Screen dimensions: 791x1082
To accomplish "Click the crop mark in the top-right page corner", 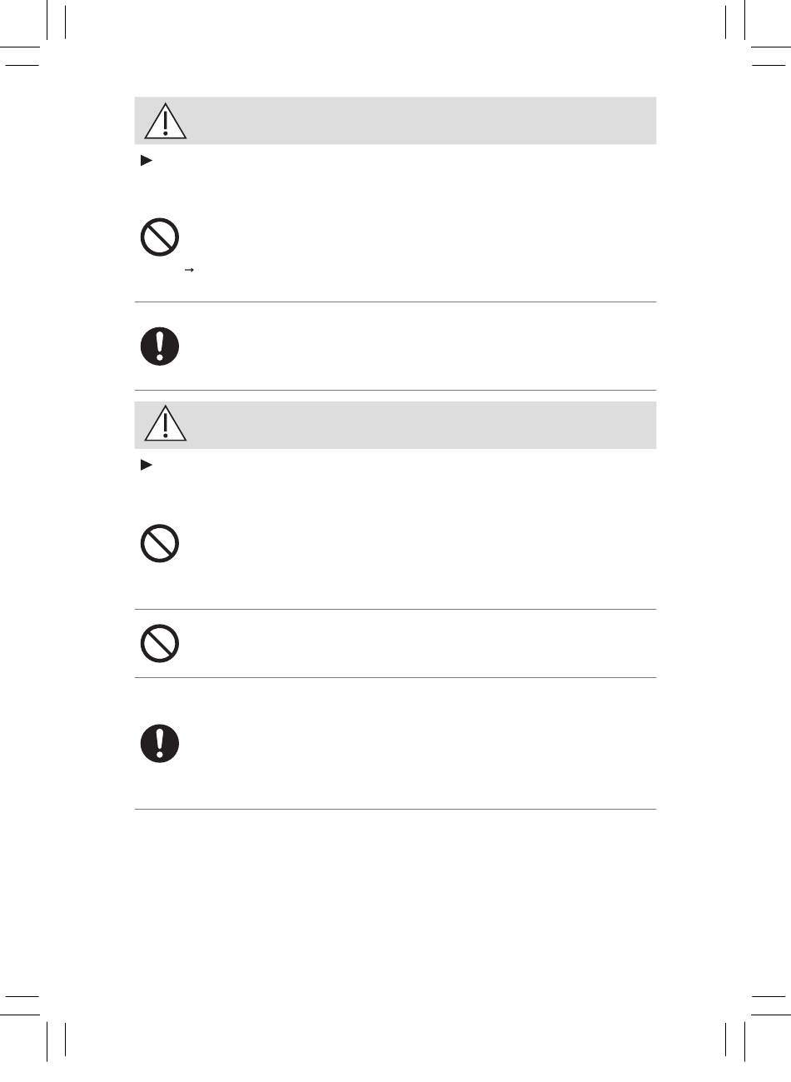I will click(759, 32).
